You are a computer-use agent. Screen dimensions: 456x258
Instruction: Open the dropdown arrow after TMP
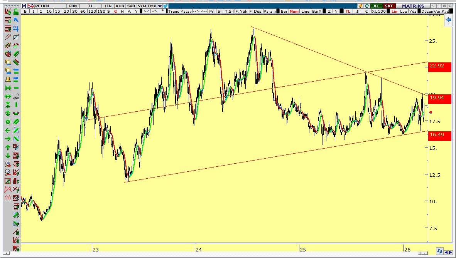(160, 6)
